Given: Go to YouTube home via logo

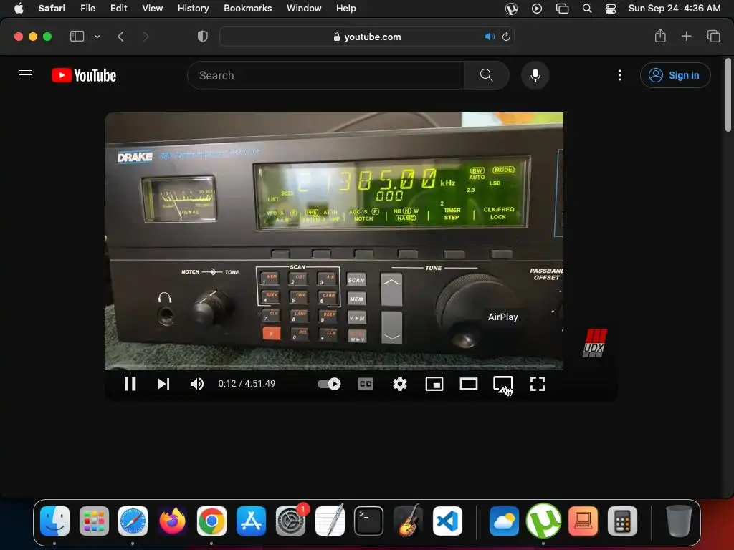Looking at the screenshot, I should (84, 75).
